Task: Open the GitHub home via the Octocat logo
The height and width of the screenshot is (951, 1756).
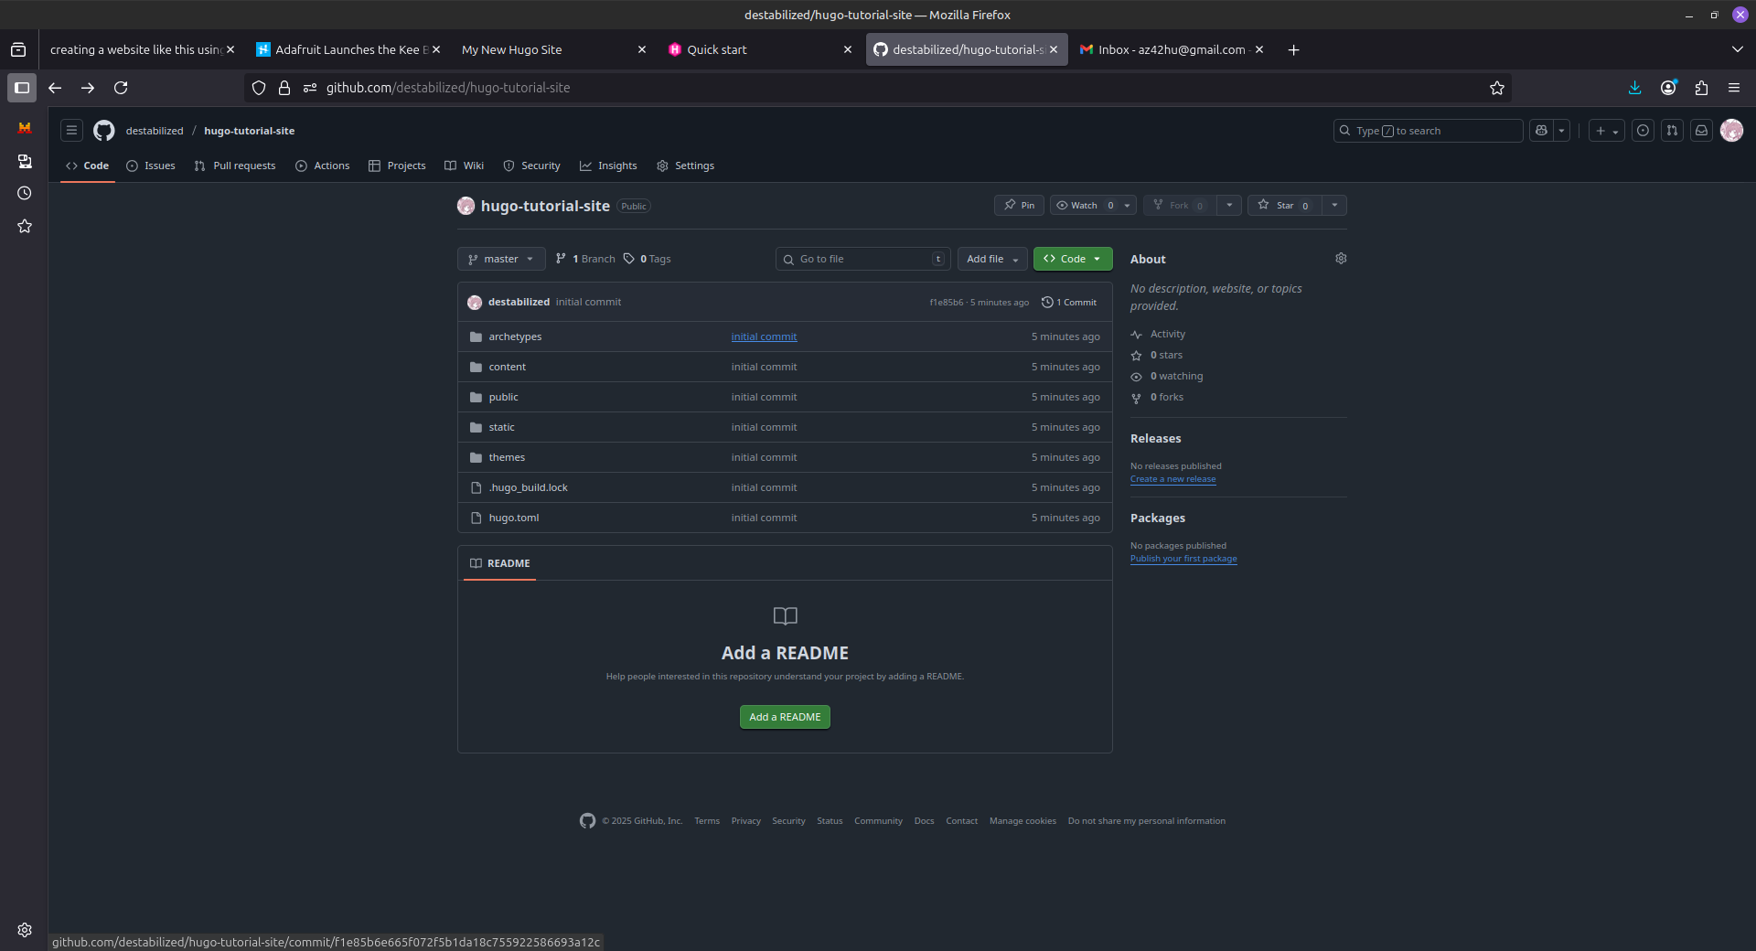Action: [103, 130]
